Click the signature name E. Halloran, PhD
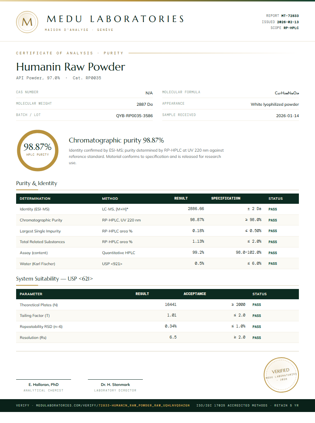Screen dimensions: 315x423 point(44,385)
